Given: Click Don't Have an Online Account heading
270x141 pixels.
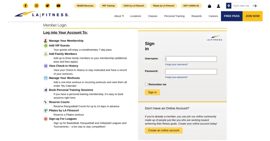Looking at the screenshot, I should pos(167,108).
